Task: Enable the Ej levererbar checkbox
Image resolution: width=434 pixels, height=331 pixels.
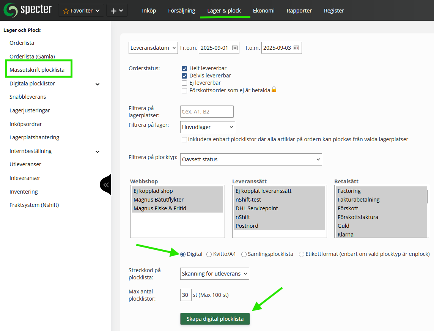Action: point(184,83)
